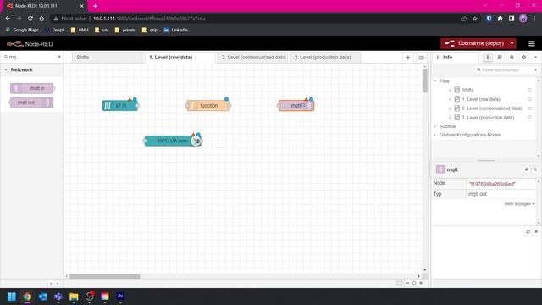Open the Node-RED main hamburger menu
This screenshot has width=542, height=305.
[x=532, y=43]
